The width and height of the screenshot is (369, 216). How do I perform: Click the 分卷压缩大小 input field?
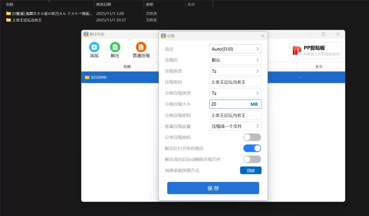[x=228, y=104]
